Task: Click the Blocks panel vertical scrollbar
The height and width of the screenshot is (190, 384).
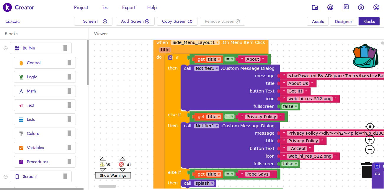Action: click(87, 62)
